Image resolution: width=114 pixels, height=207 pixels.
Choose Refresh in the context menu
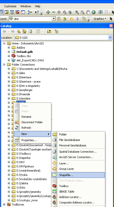click(32, 128)
